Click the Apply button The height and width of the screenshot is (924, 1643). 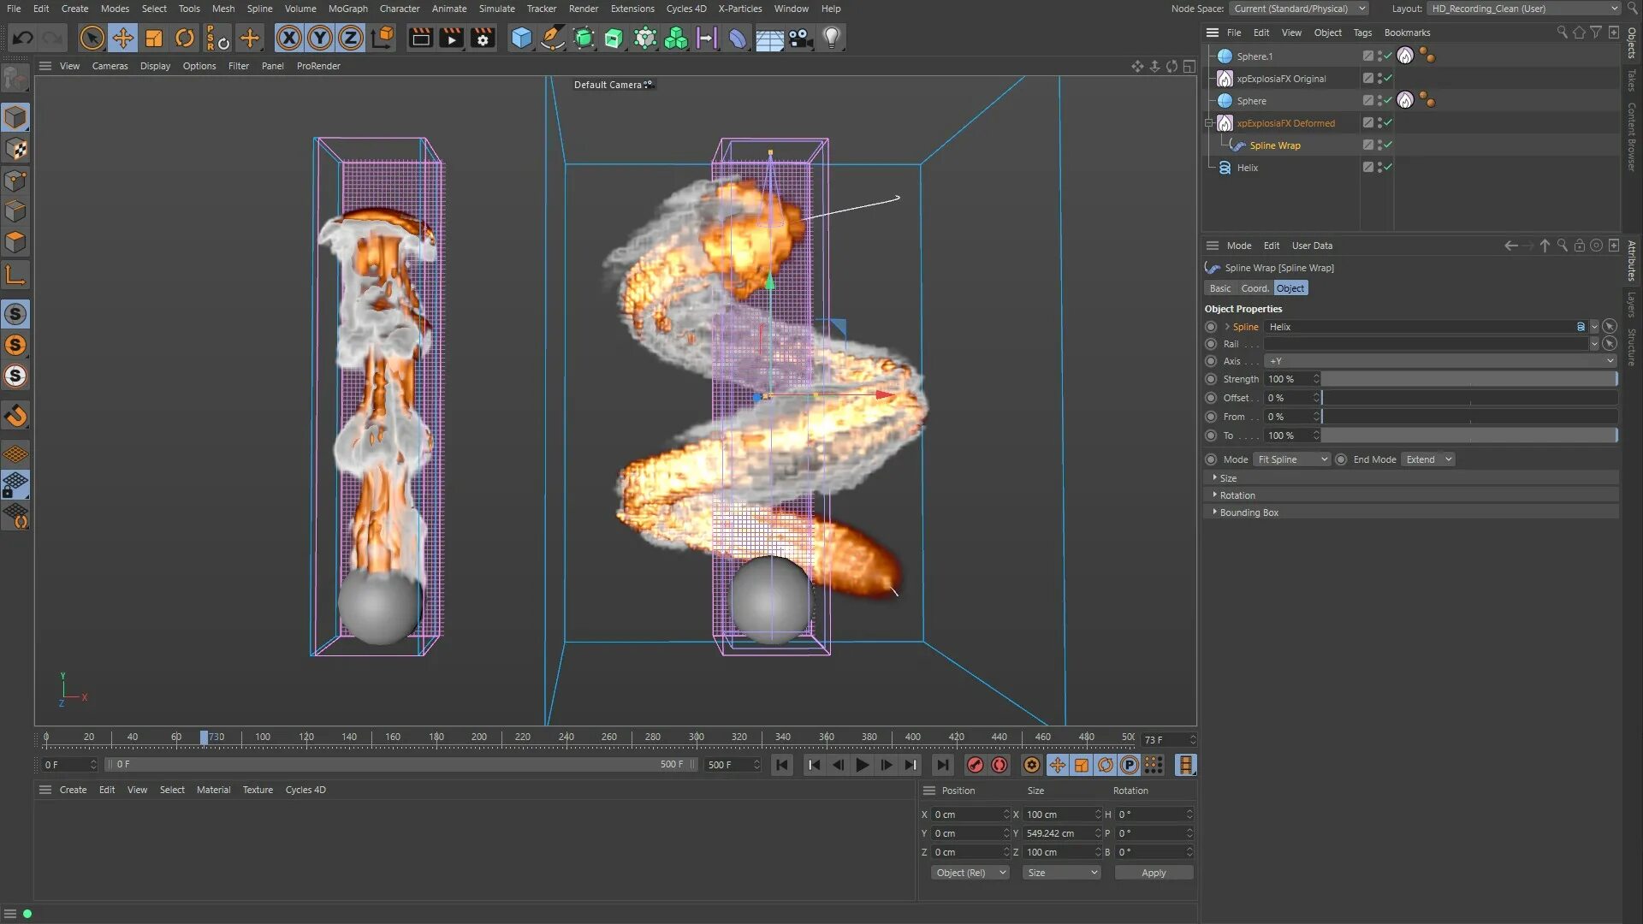point(1153,873)
